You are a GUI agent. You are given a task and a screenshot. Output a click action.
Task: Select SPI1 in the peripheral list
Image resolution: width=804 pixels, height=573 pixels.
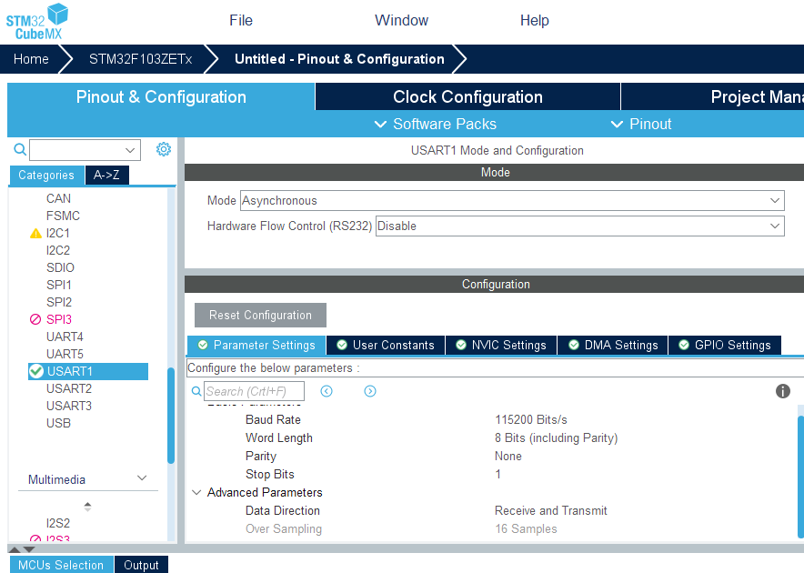59,285
